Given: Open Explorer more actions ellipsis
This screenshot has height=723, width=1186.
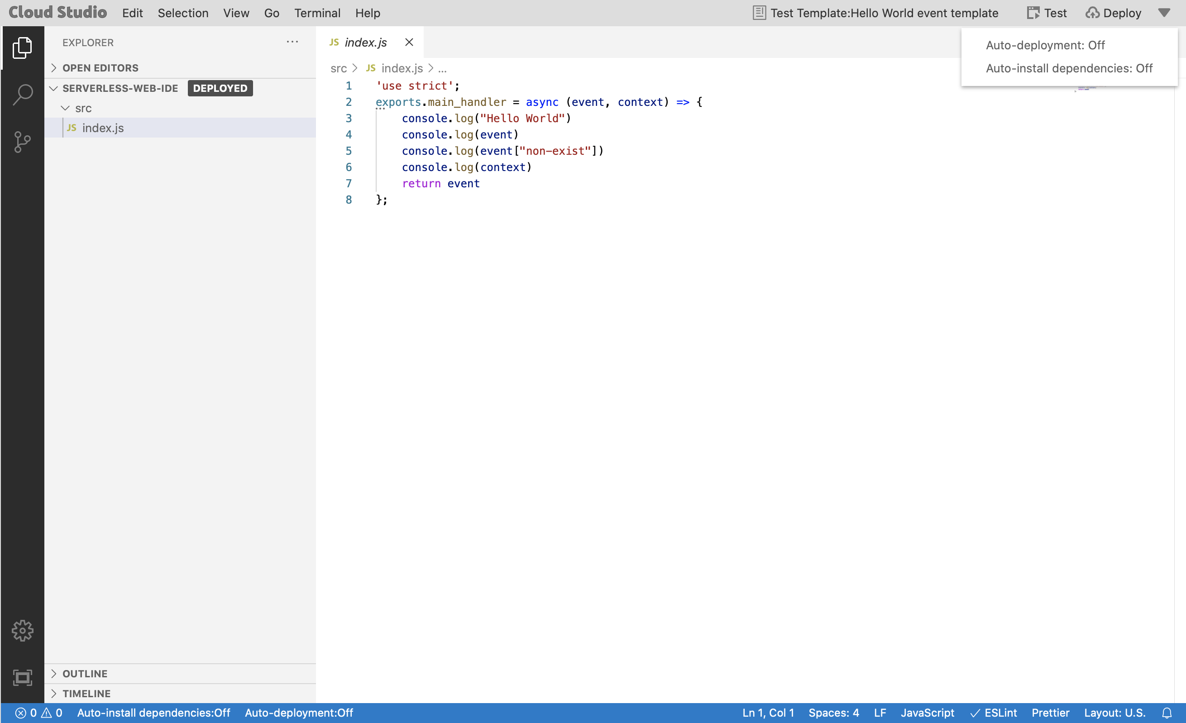Looking at the screenshot, I should coord(292,43).
